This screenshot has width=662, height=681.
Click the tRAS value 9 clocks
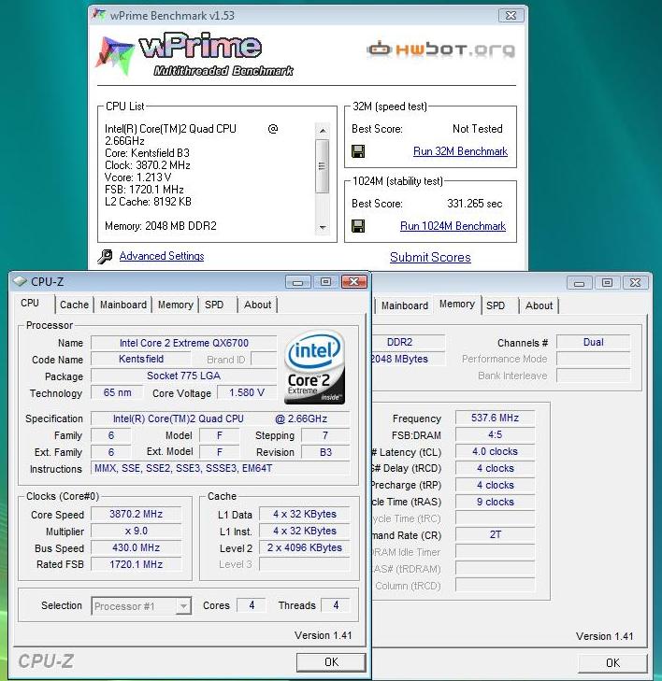pos(495,502)
